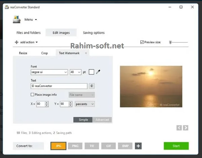Screen dimensions: 202x158
Task: Select PNG output format
Action: (x=75, y=146)
